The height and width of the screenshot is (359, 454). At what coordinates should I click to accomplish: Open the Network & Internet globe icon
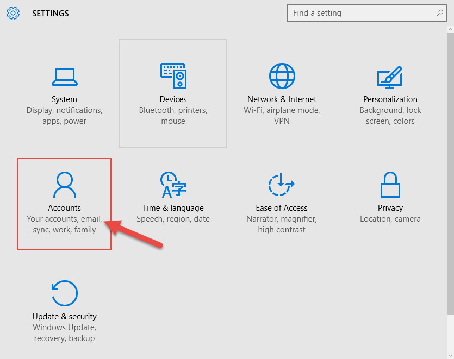(x=282, y=76)
